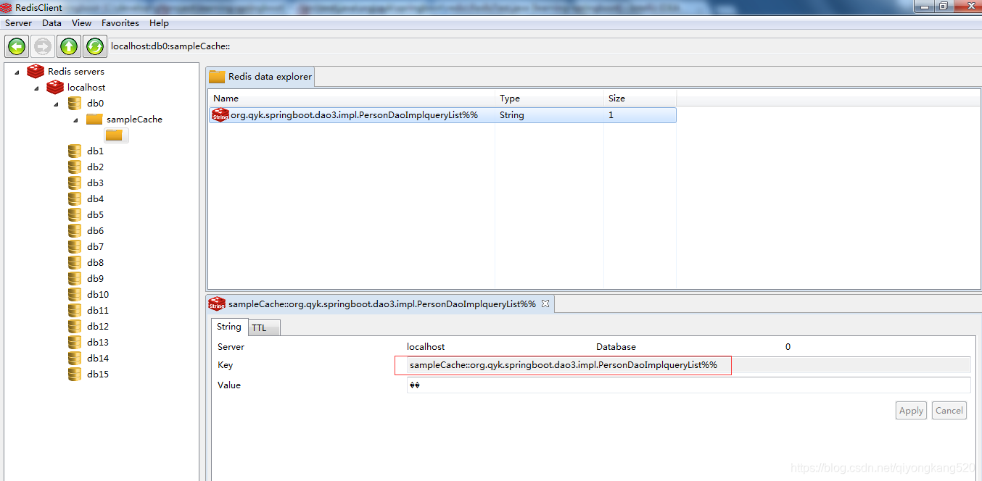This screenshot has height=481, width=982.
Task: Refresh the view with the green refresh icon
Action: (x=95, y=46)
